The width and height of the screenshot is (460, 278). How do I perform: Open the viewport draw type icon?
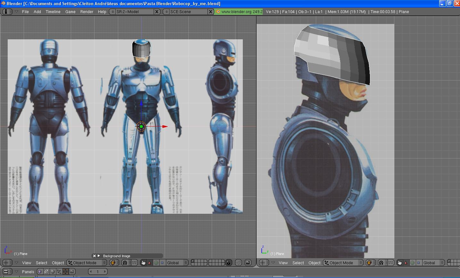point(114,262)
